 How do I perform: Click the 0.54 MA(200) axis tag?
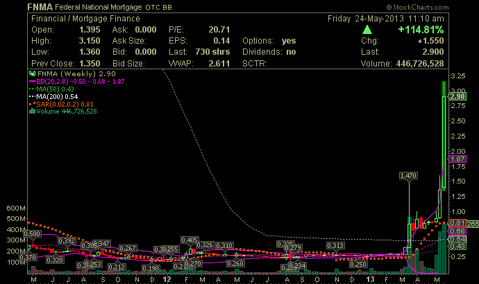click(x=457, y=239)
